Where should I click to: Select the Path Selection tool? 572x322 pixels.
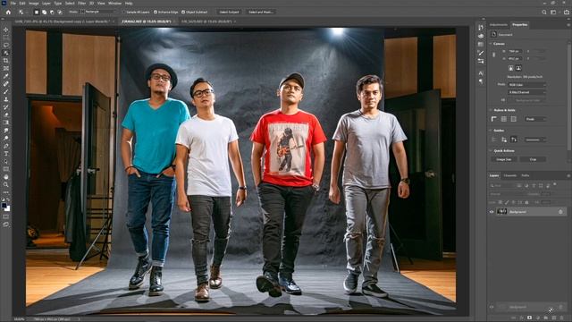pyautogui.click(x=6, y=161)
